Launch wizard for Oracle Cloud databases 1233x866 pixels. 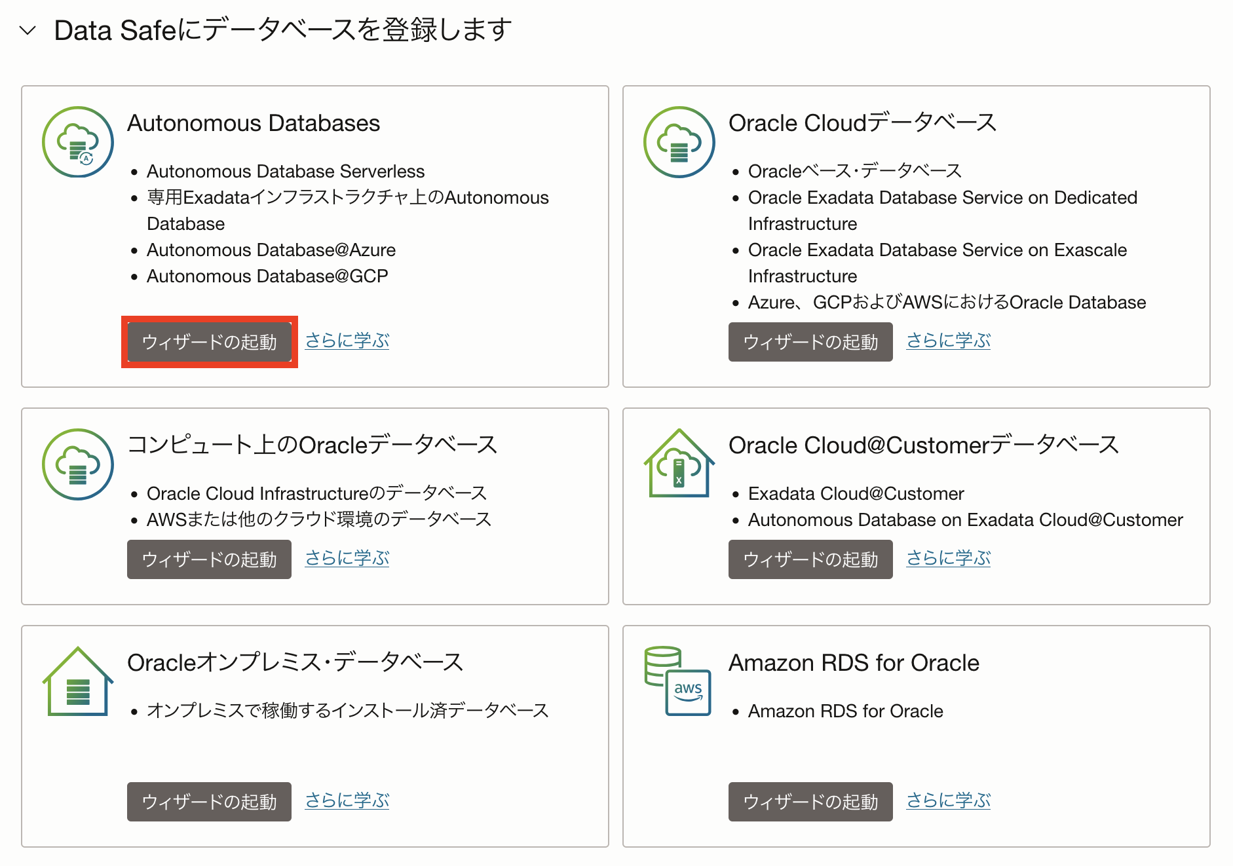pyautogui.click(x=810, y=342)
